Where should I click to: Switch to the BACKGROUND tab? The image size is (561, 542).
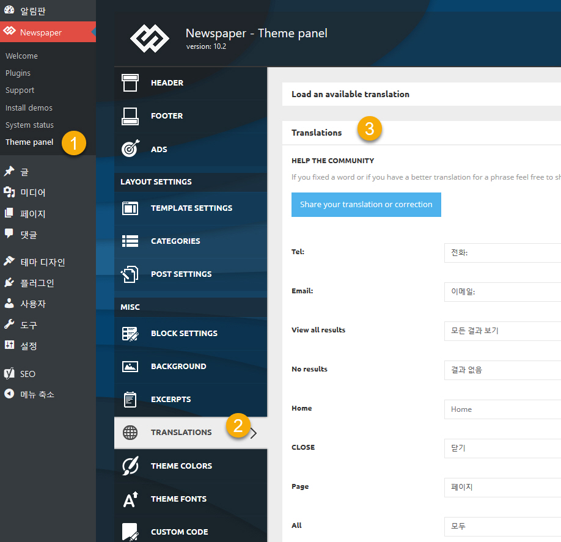click(190, 367)
